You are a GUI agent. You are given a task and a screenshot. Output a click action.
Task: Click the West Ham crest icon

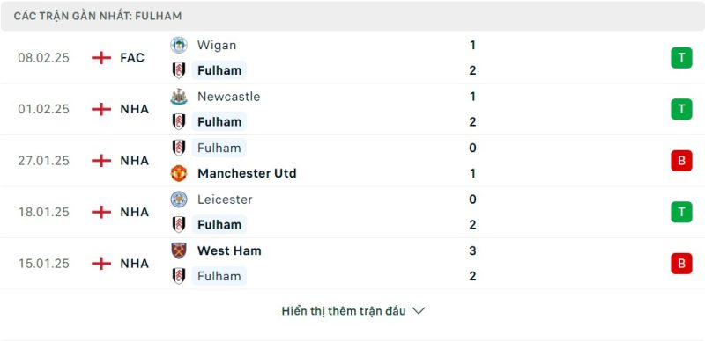[179, 250]
